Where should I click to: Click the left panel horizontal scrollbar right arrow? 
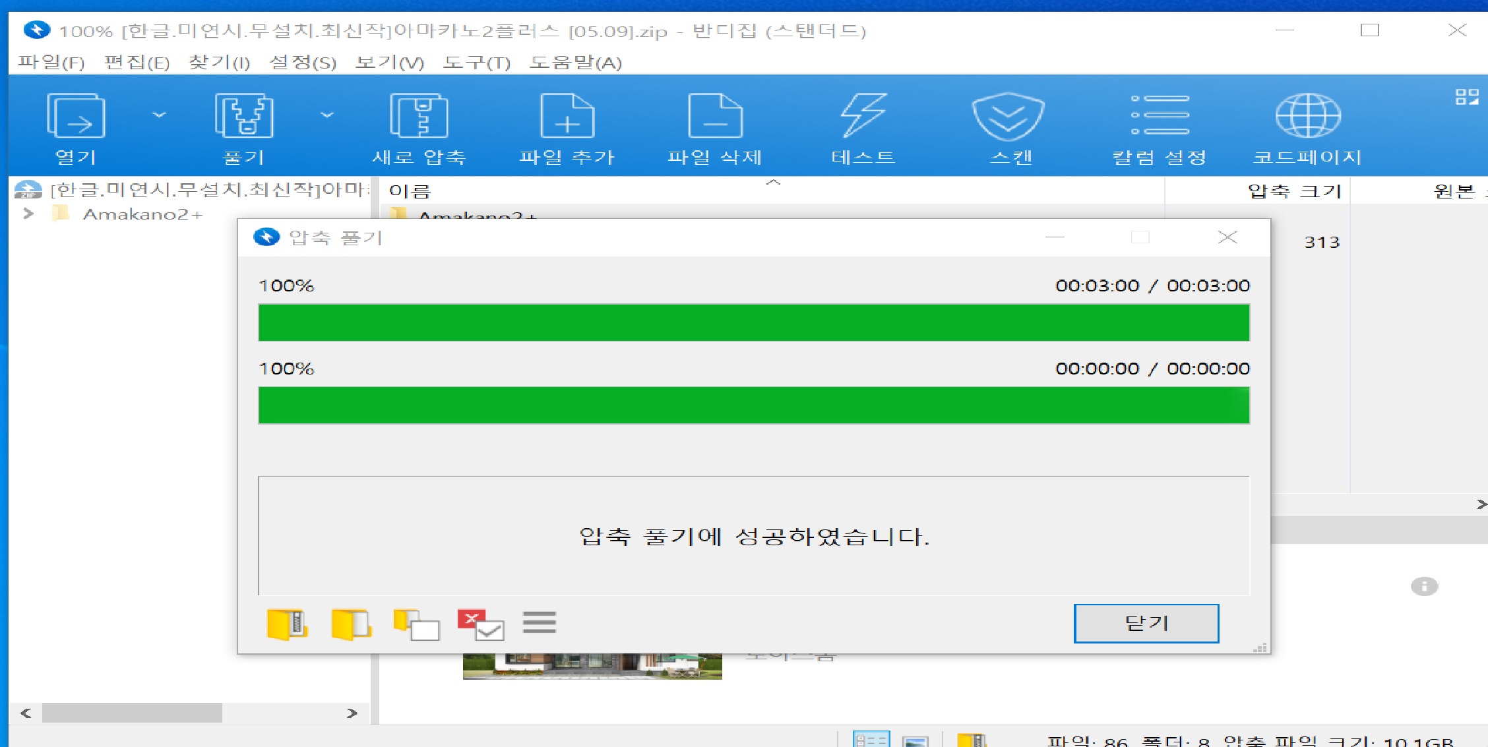[x=352, y=713]
